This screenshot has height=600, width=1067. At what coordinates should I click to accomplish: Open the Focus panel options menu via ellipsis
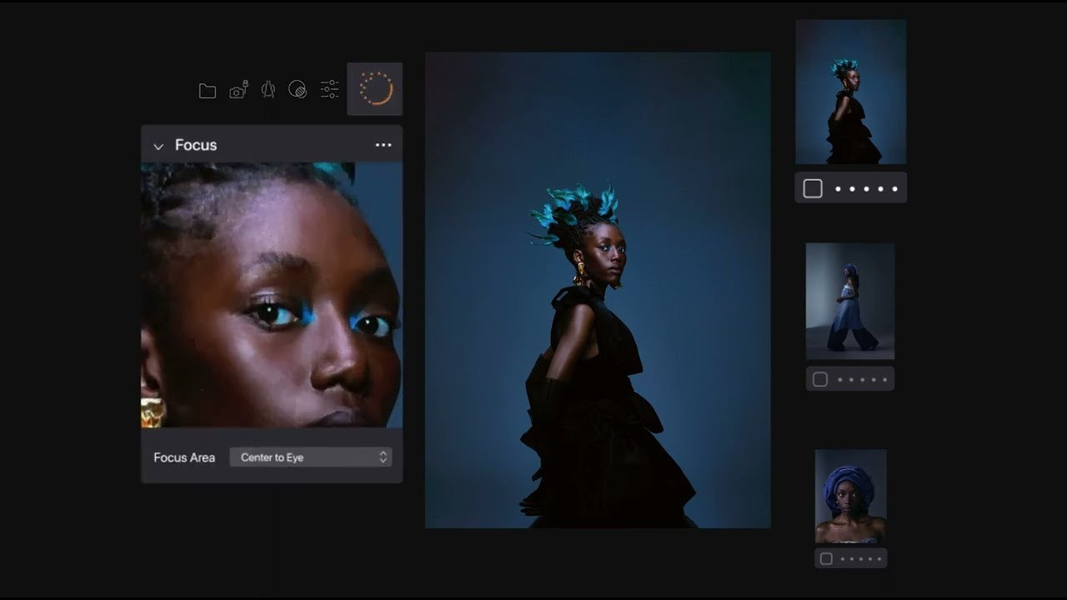(x=383, y=145)
